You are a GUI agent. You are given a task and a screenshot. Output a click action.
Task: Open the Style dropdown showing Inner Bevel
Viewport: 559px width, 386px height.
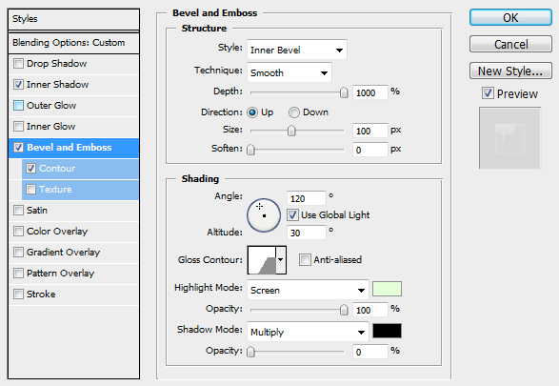(296, 50)
